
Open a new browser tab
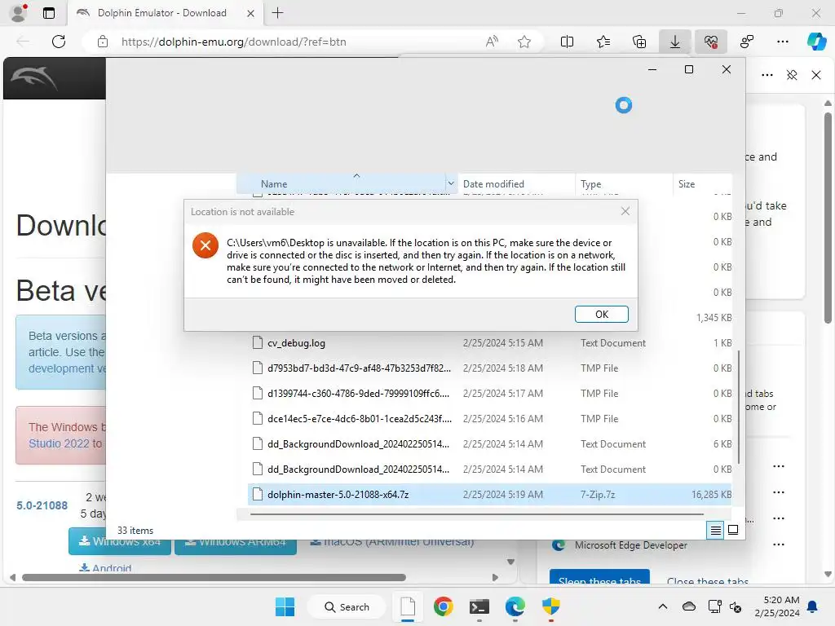click(x=277, y=13)
